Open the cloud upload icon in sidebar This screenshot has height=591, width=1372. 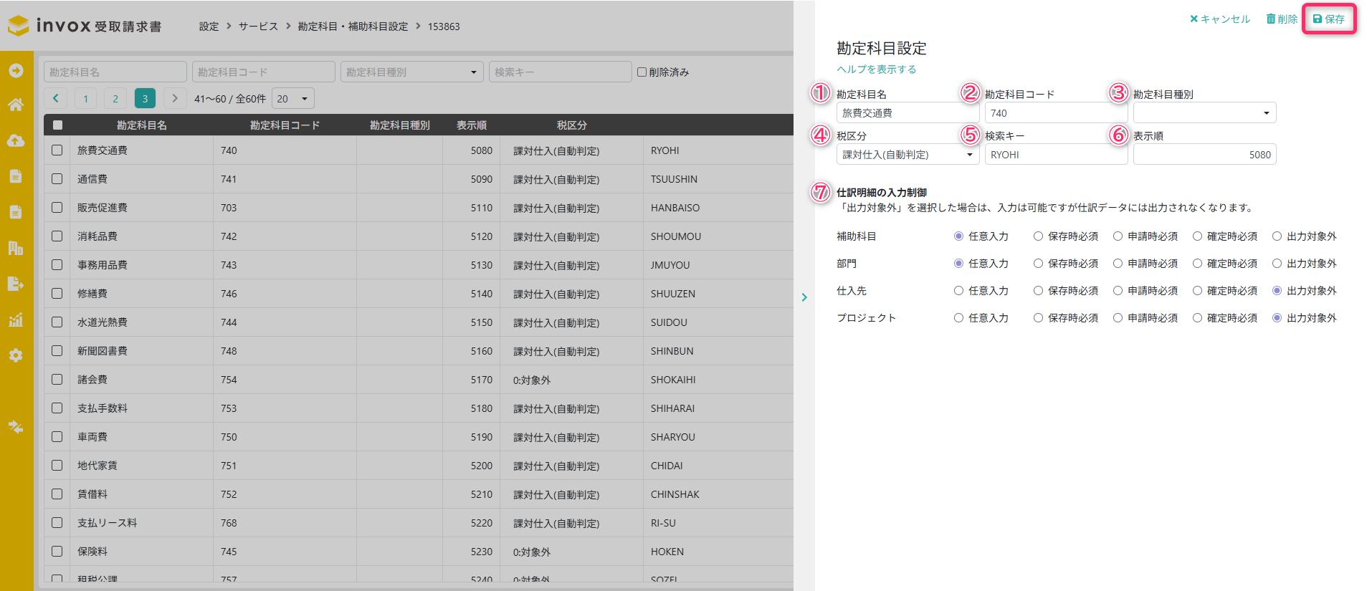(16, 140)
